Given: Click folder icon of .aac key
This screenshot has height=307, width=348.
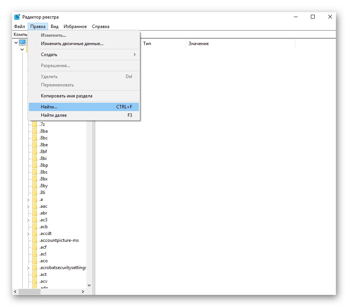Looking at the screenshot, I should pyautogui.click(x=34, y=206).
